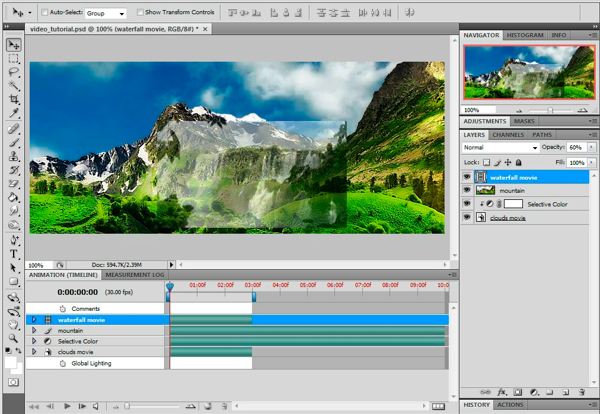Select the Rectangular Marquee tool

pyautogui.click(x=14, y=59)
